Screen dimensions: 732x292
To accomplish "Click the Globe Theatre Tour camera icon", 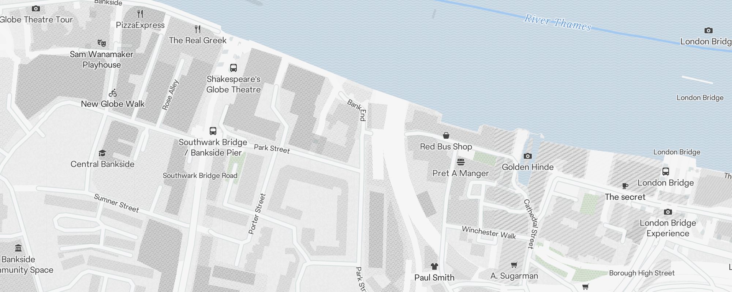I will coord(36,8).
